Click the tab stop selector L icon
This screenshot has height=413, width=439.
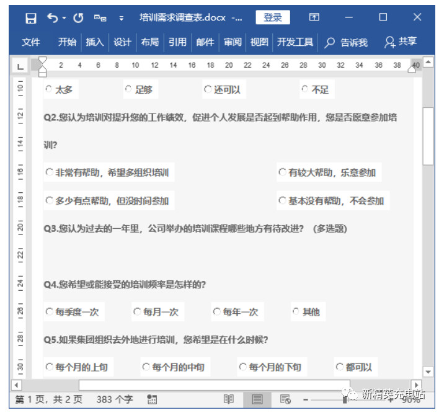20,66
